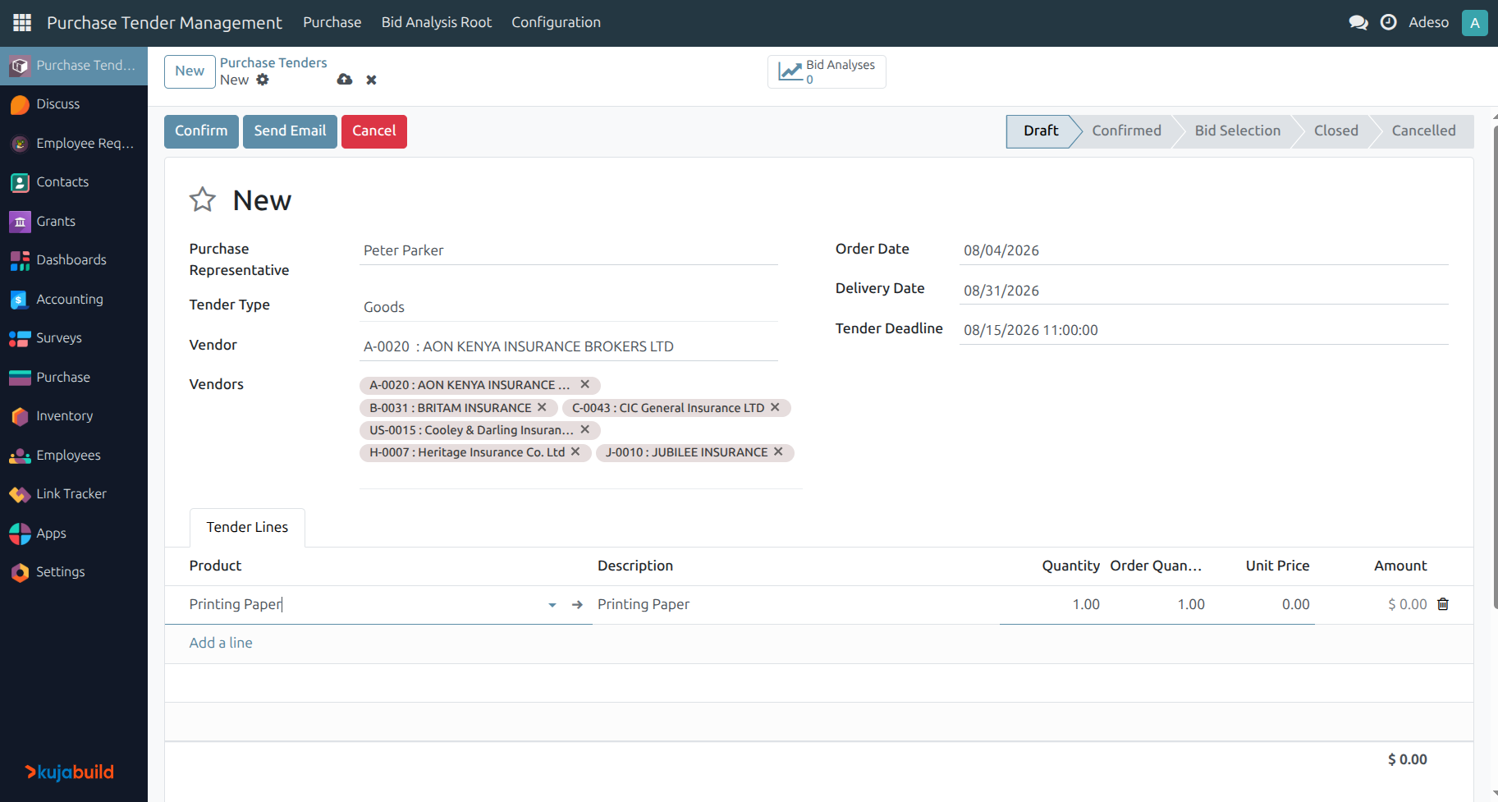The height and width of the screenshot is (802, 1498).
Task: Open Inventory app in sidebar
Action: pyautogui.click(x=74, y=416)
